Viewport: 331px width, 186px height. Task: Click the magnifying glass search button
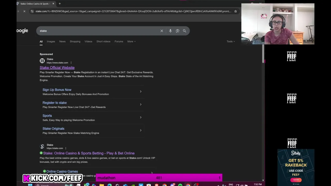coord(184,31)
